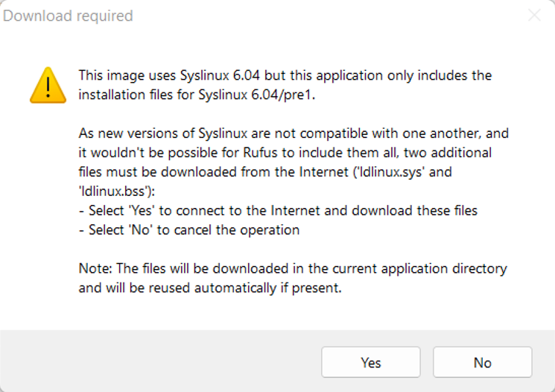The width and height of the screenshot is (555, 392).
Task: Click the "Select 'Yes' to connect" instruction line
Action: (x=278, y=211)
